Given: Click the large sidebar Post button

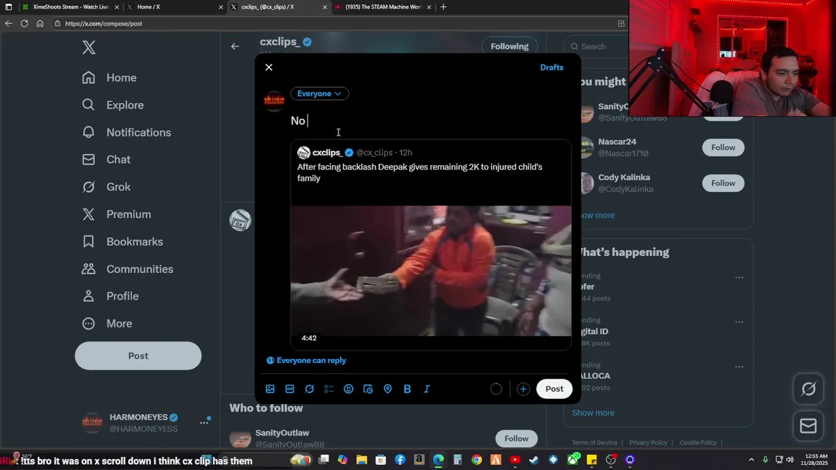Looking at the screenshot, I should pos(138,356).
